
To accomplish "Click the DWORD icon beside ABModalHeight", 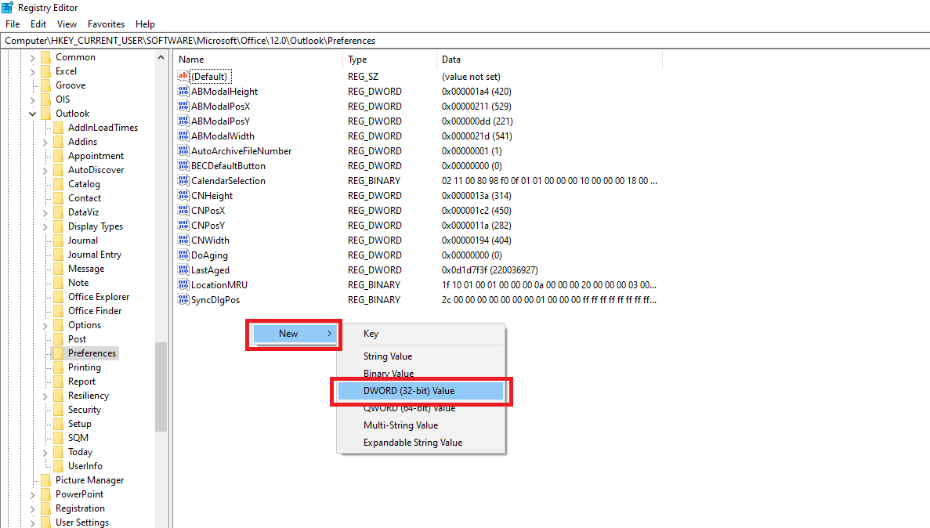I will coord(184,91).
